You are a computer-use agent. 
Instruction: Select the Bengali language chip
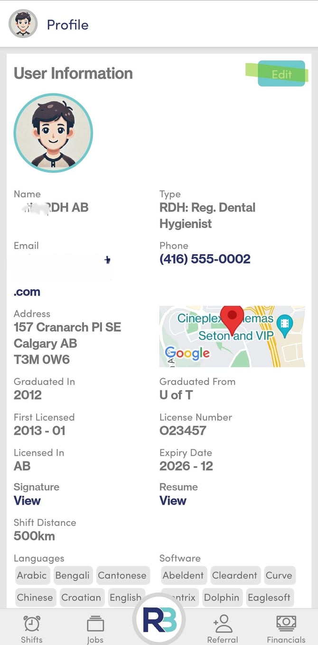pyautogui.click(x=72, y=575)
